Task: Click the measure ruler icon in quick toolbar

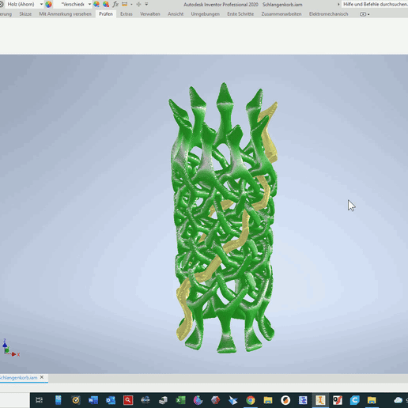Action: [125, 4]
